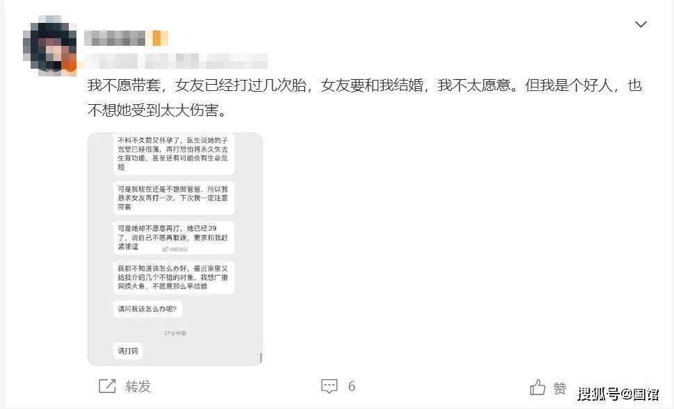Open the pixelated user avatar profile
The height and width of the screenshot is (409, 674).
click(x=50, y=46)
